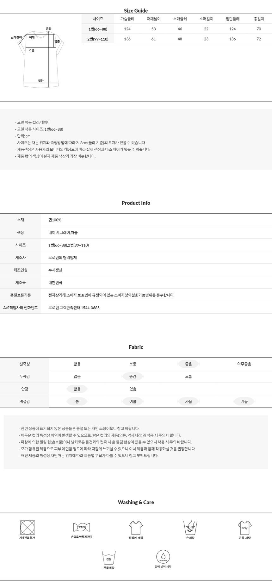272x588 pixels.
Task: Select the wash inside-out shirt icon
Action: 136,528
